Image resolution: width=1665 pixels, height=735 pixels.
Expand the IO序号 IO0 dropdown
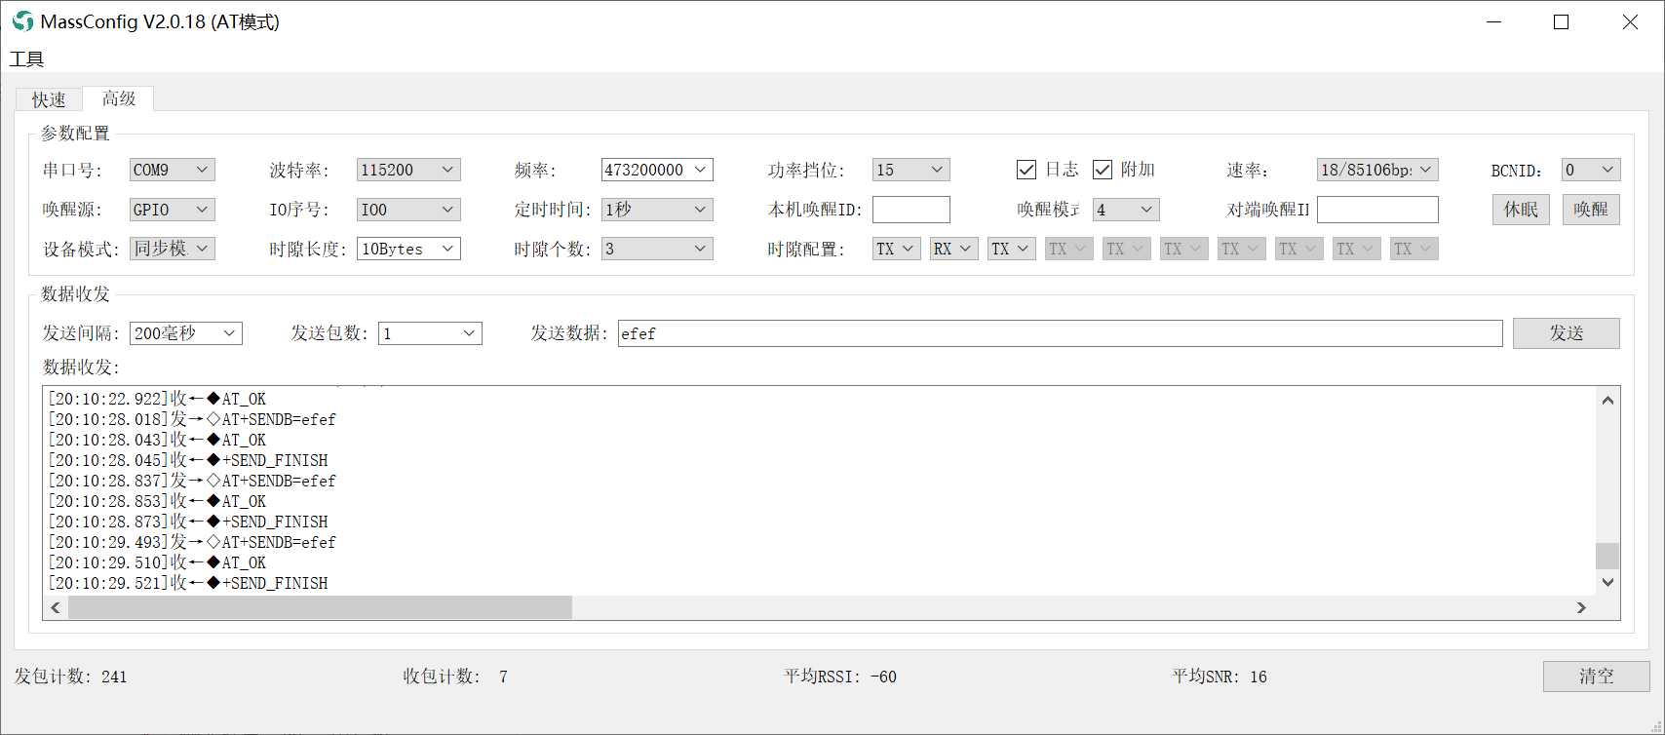408,210
